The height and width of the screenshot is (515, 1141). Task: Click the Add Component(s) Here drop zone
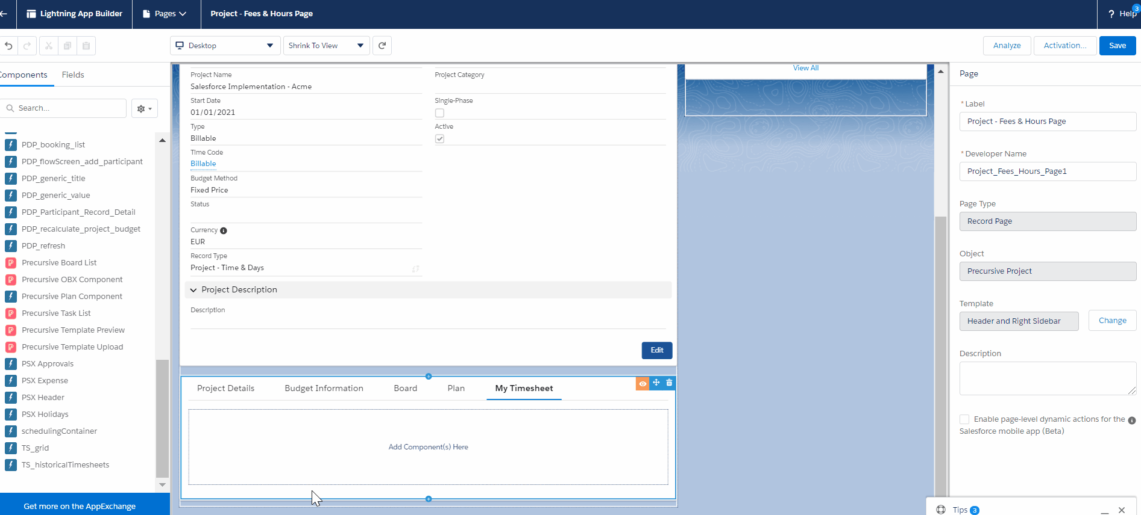pyautogui.click(x=428, y=447)
